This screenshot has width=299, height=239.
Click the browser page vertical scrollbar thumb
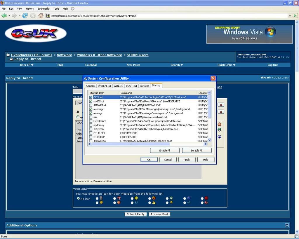click(297, 48)
